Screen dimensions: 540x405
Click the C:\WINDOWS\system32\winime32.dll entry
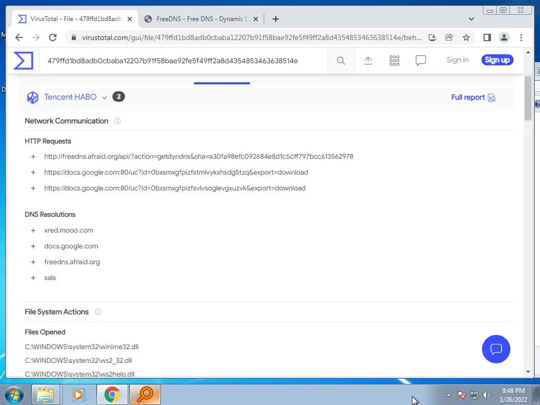[x=82, y=347]
